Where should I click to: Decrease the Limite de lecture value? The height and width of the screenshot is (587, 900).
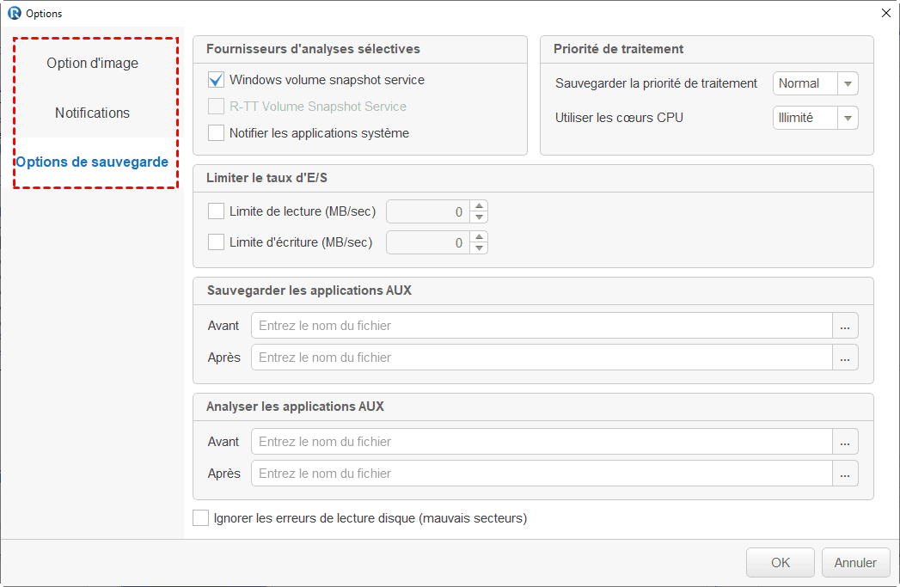coord(480,217)
